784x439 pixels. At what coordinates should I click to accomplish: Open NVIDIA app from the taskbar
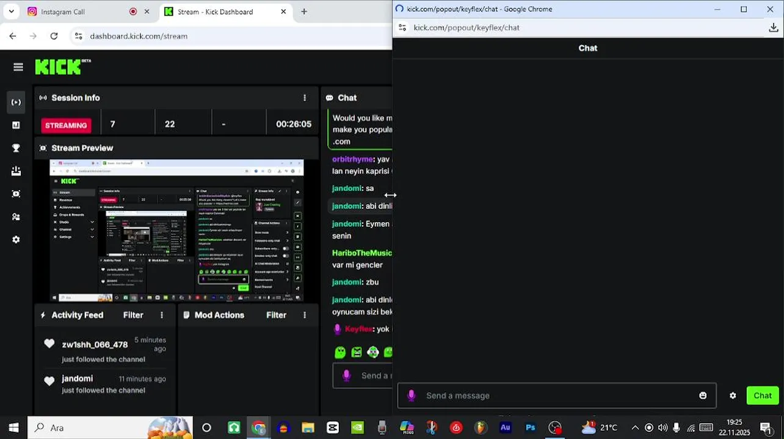coord(357,427)
